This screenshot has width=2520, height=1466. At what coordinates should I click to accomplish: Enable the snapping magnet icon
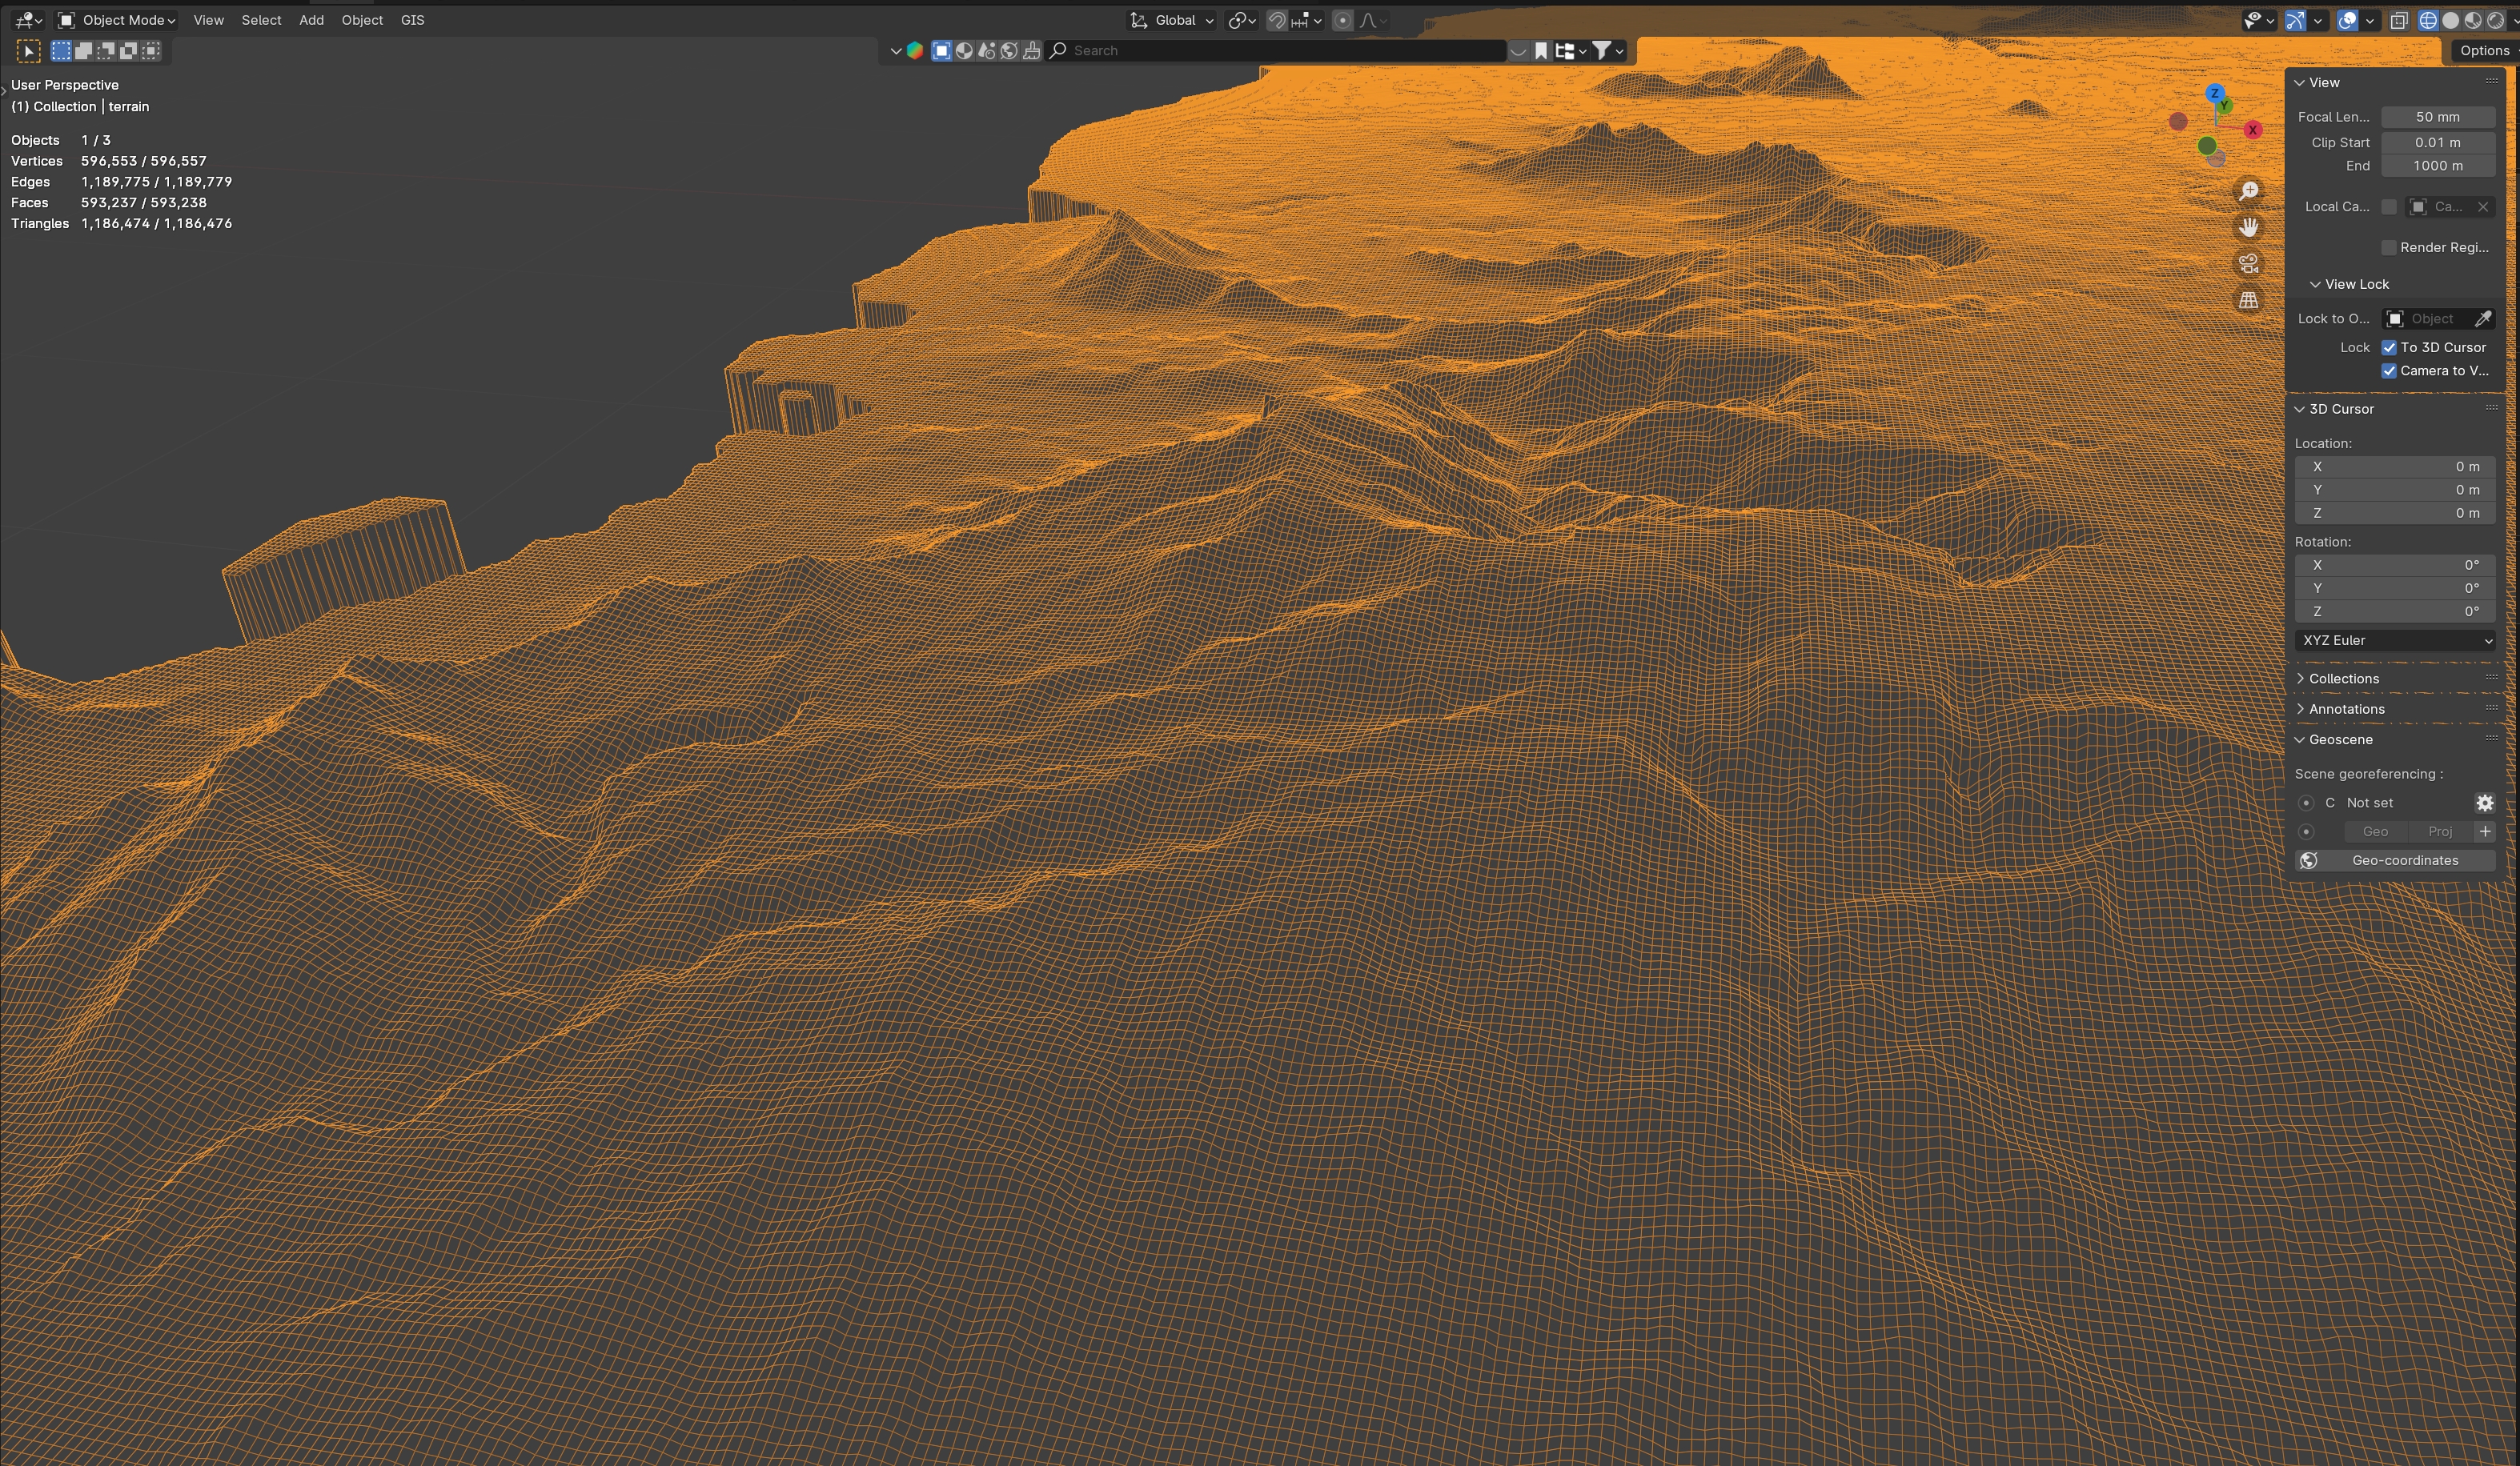click(1277, 20)
